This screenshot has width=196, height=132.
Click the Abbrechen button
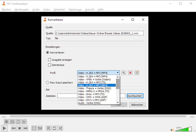point(137,105)
